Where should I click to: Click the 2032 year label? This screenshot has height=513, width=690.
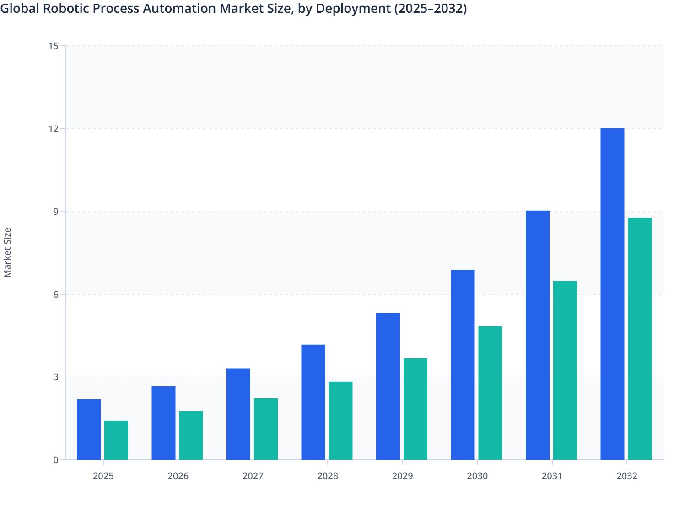pyautogui.click(x=626, y=476)
